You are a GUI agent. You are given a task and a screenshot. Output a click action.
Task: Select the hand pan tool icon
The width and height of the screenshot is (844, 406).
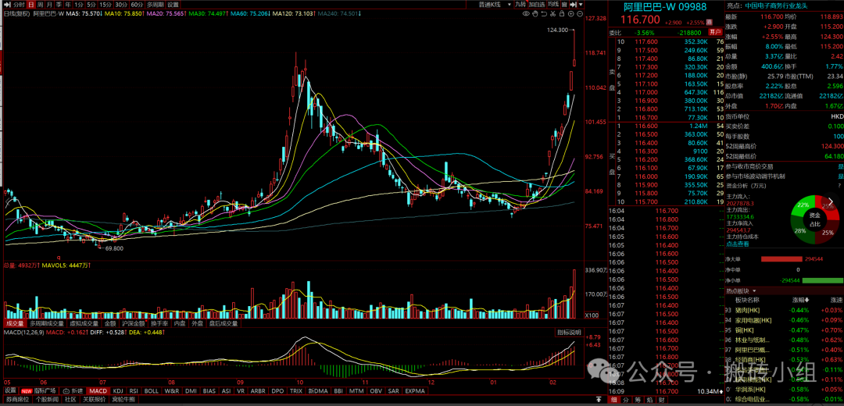pyautogui.click(x=535, y=13)
